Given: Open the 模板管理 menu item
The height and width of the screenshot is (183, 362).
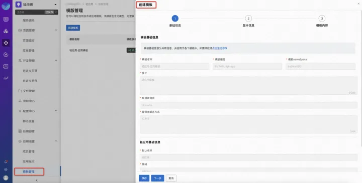Looking at the screenshot, I should 29,171.
